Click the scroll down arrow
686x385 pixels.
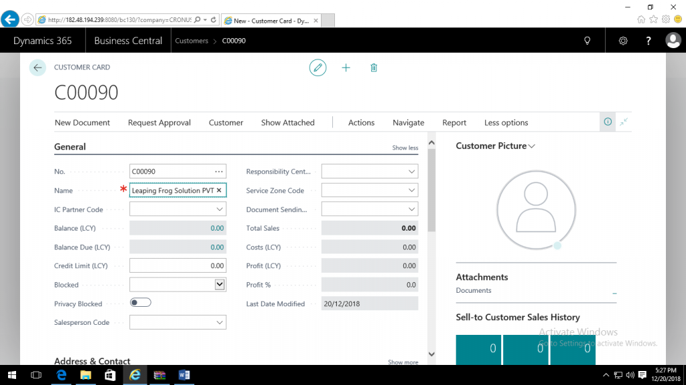tap(432, 354)
